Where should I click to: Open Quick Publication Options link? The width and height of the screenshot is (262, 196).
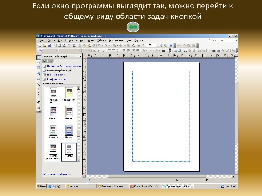(x=64, y=66)
